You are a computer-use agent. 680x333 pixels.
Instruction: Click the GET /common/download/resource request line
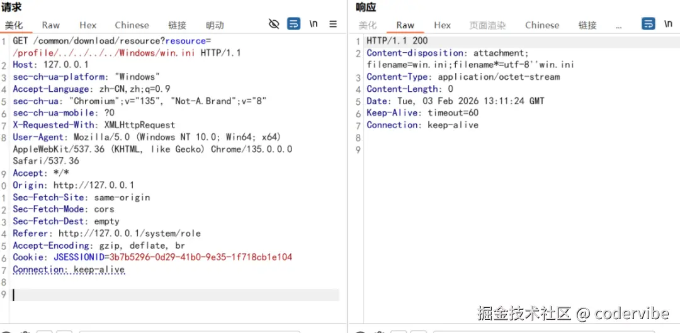(112, 41)
